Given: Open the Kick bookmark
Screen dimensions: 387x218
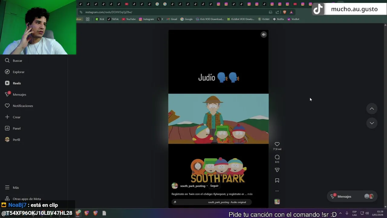Looking at the screenshot, I should 100,19.
